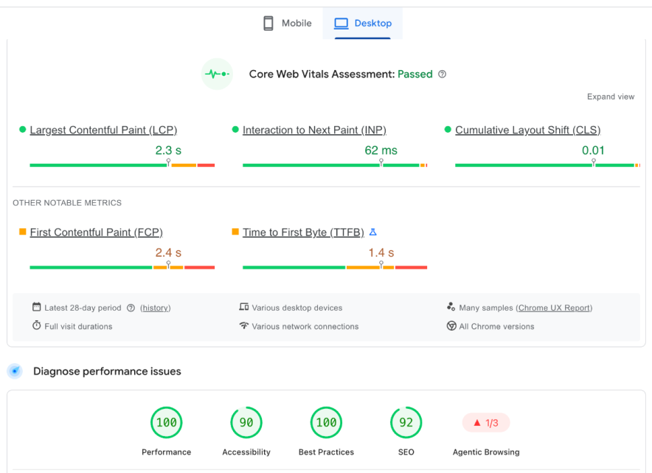Click the desktop laptop icon
The height and width of the screenshot is (473, 652).
click(341, 24)
